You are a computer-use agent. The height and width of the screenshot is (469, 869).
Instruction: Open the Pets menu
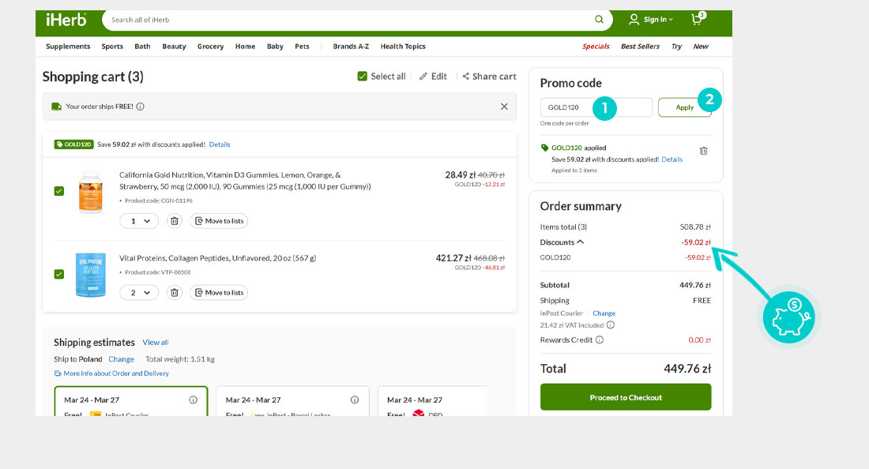302,47
